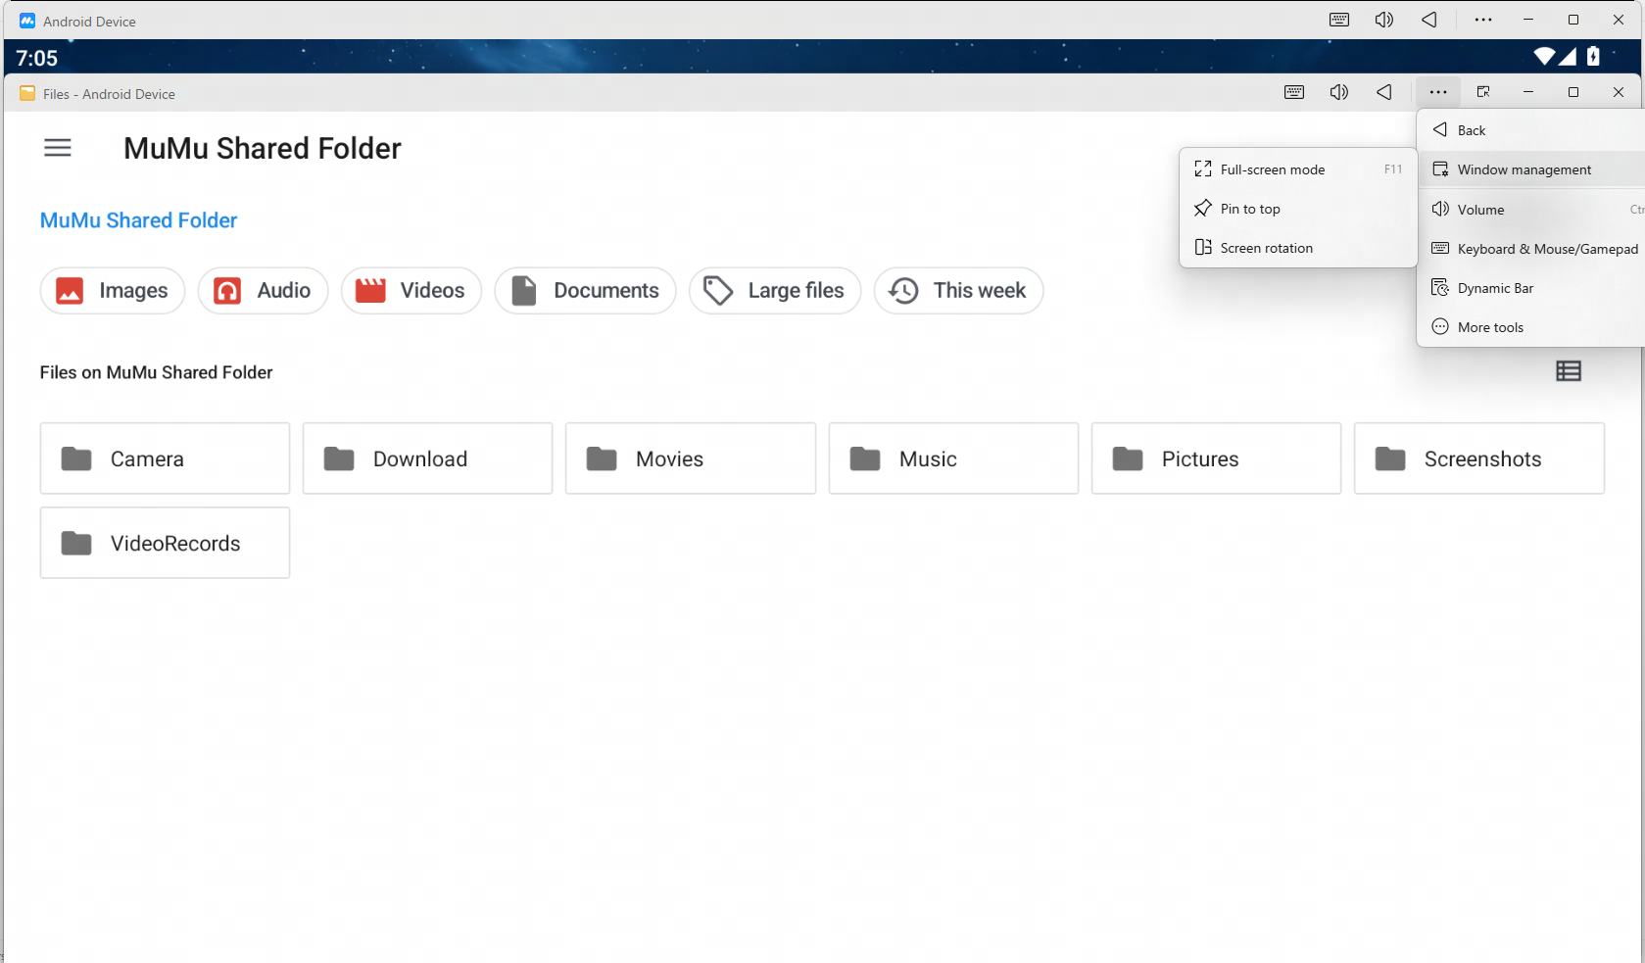Click the Files folder icon in inner title bar
1645x963 pixels.
27,93
